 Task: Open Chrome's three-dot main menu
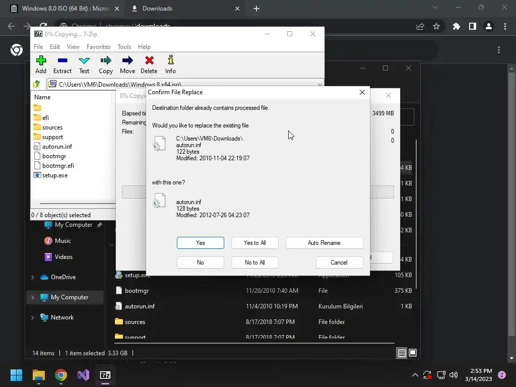click(x=505, y=26)
